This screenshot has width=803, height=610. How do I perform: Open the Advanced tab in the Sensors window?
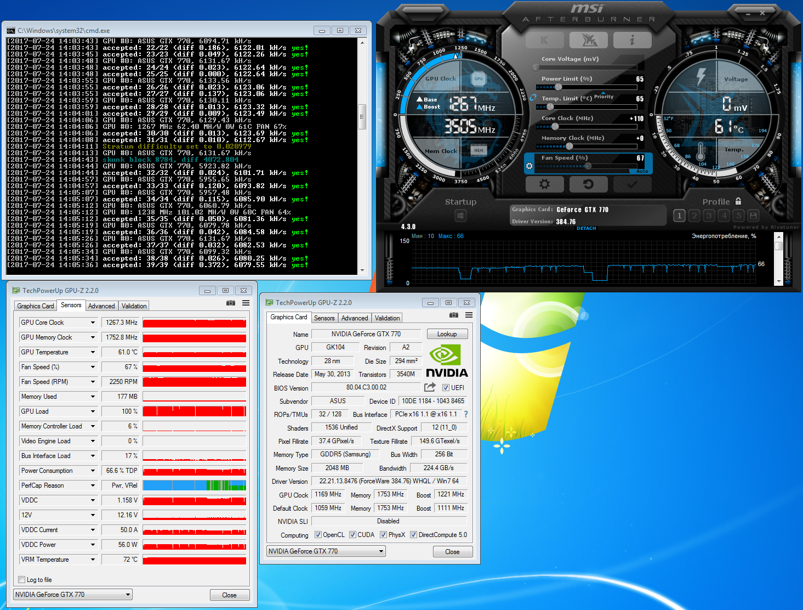[101, 306]
